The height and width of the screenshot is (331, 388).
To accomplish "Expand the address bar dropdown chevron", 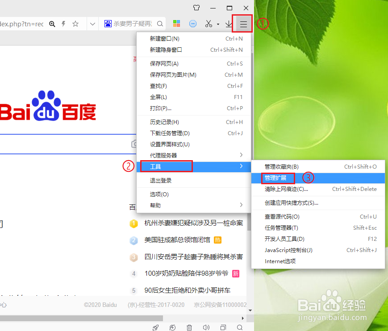I will click(92, 24).
